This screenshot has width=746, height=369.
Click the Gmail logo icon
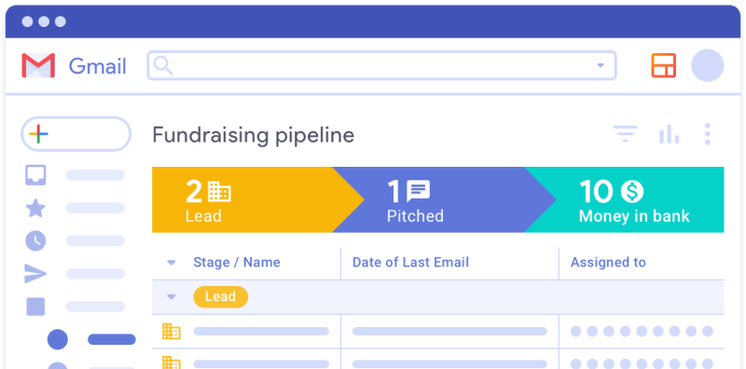38,65
